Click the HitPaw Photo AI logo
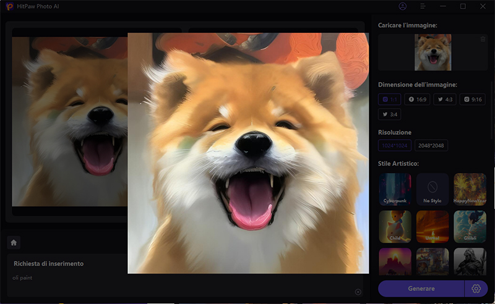The height and width of the screenshot is (304, 495). pos(10,6)
